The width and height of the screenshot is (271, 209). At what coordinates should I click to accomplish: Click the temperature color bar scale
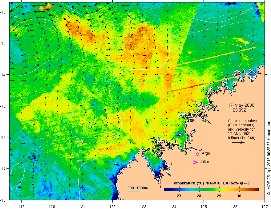point(211,189)
